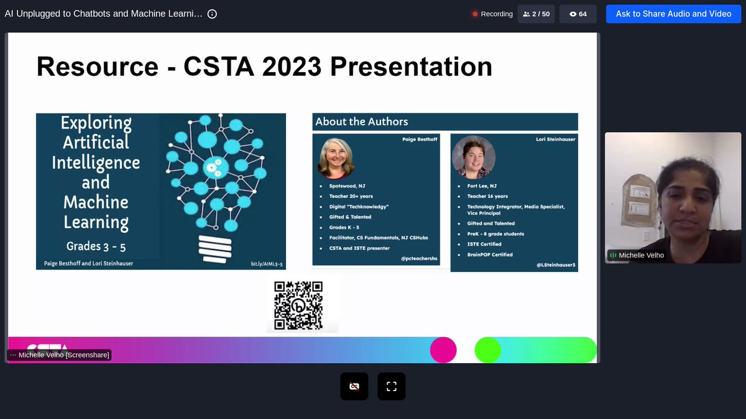Open session info icon next to title
746x419 pixels.
(212, 14)
